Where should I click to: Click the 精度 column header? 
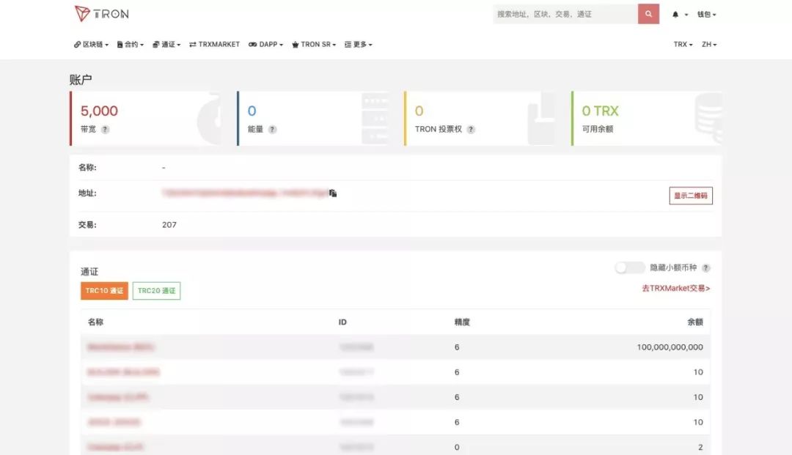462,322
